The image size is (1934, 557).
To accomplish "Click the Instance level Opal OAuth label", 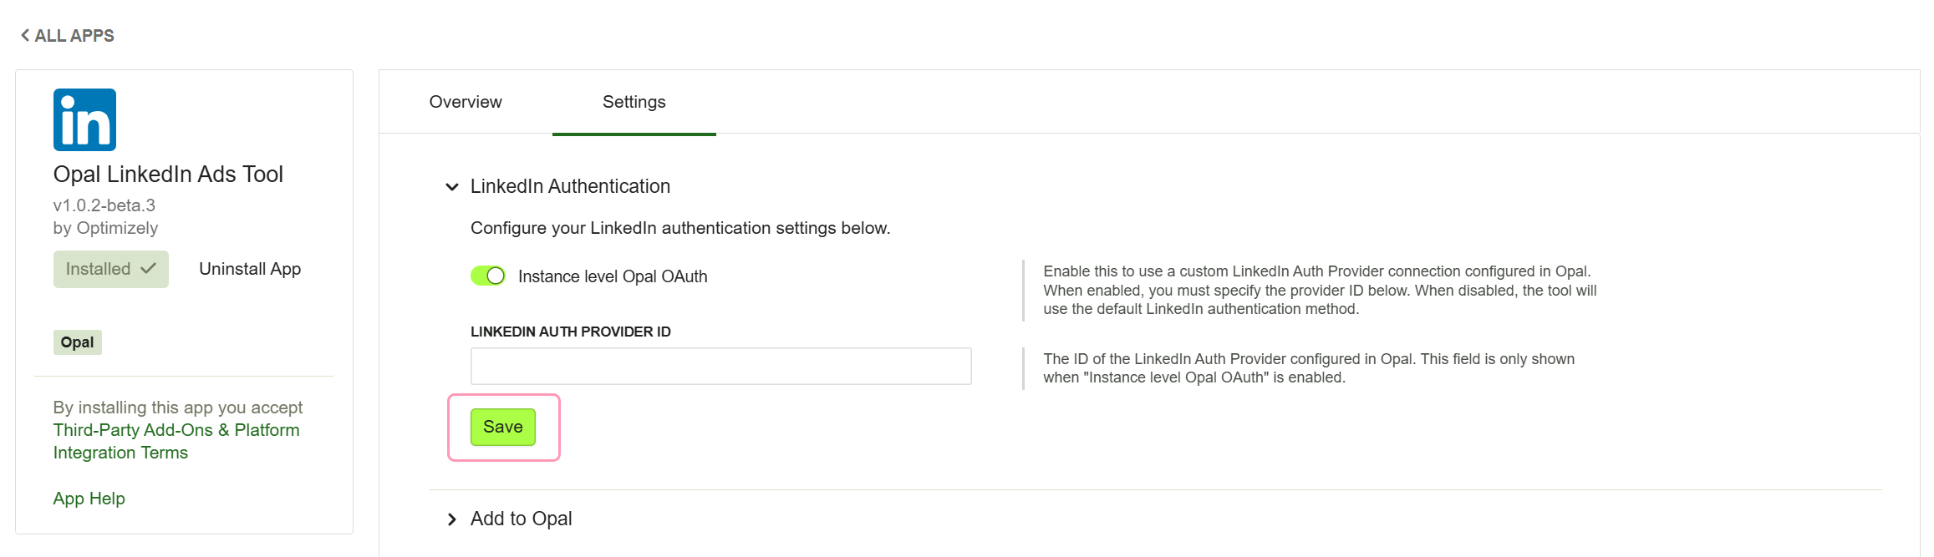I will pyautogui.click(x=613, y=276).
